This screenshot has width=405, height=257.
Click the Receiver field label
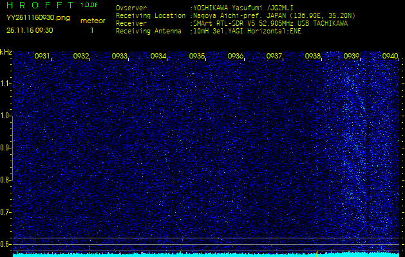coord(131,24)
